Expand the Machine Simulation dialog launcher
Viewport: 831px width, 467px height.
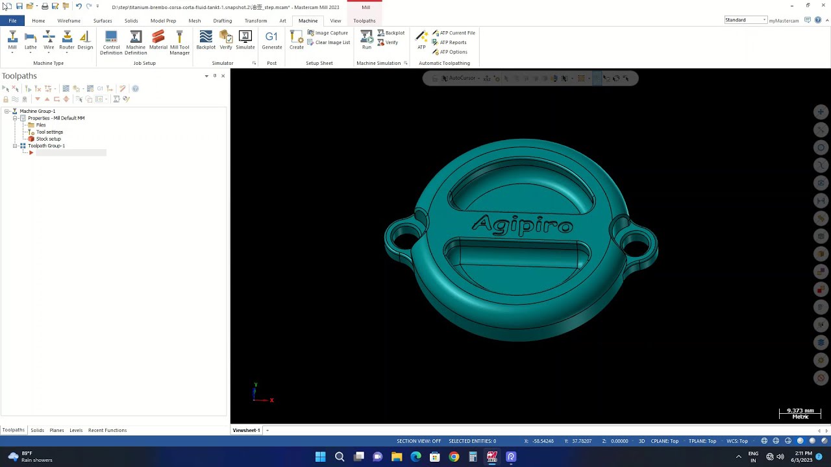[x=406, y=63]
